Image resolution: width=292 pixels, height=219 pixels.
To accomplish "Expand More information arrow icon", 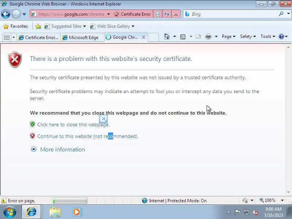I will [x=34, y=149].
